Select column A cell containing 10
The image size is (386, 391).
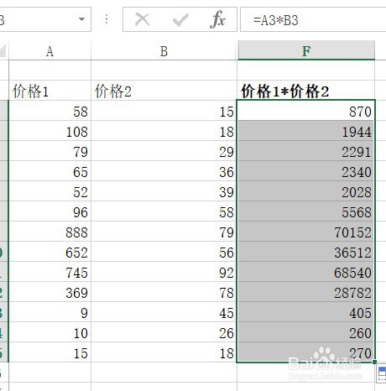[50, 332]
